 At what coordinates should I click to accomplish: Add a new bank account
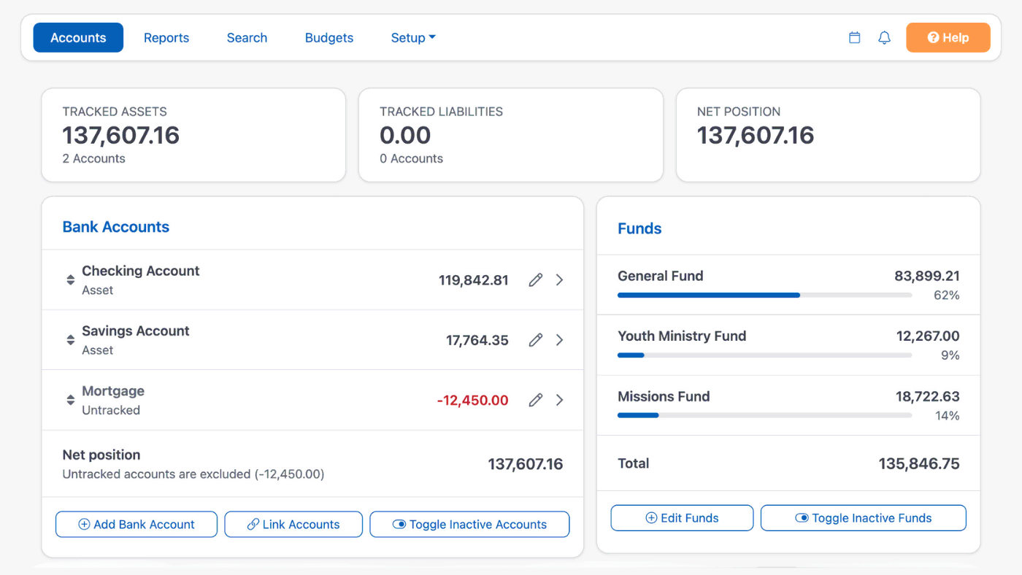137,525
